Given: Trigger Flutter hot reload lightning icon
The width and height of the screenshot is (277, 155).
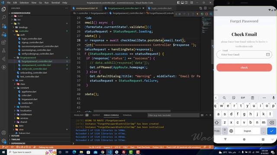Looking at the screenshot, I should click(x=197, y=14).
